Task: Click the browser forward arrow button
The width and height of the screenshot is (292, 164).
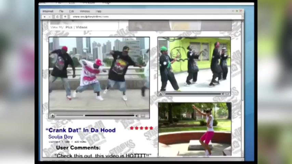Action: [50, 17]
